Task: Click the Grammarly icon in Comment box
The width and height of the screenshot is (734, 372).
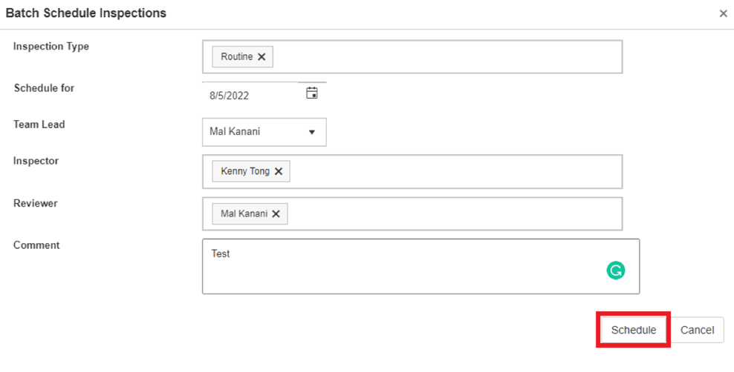Action: pos(616,270)
